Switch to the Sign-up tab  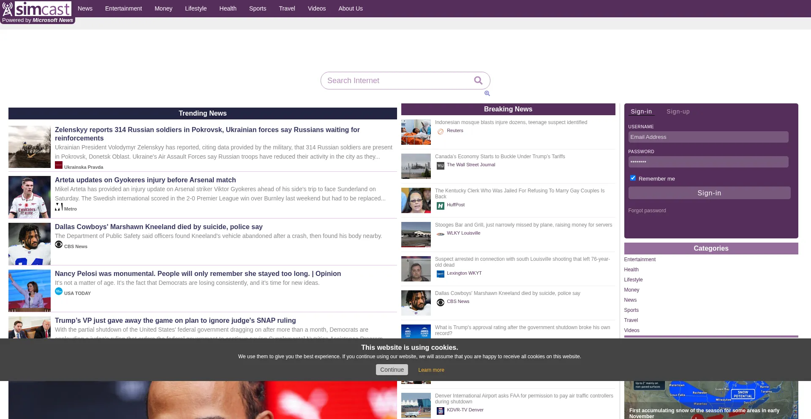(678, 112)
